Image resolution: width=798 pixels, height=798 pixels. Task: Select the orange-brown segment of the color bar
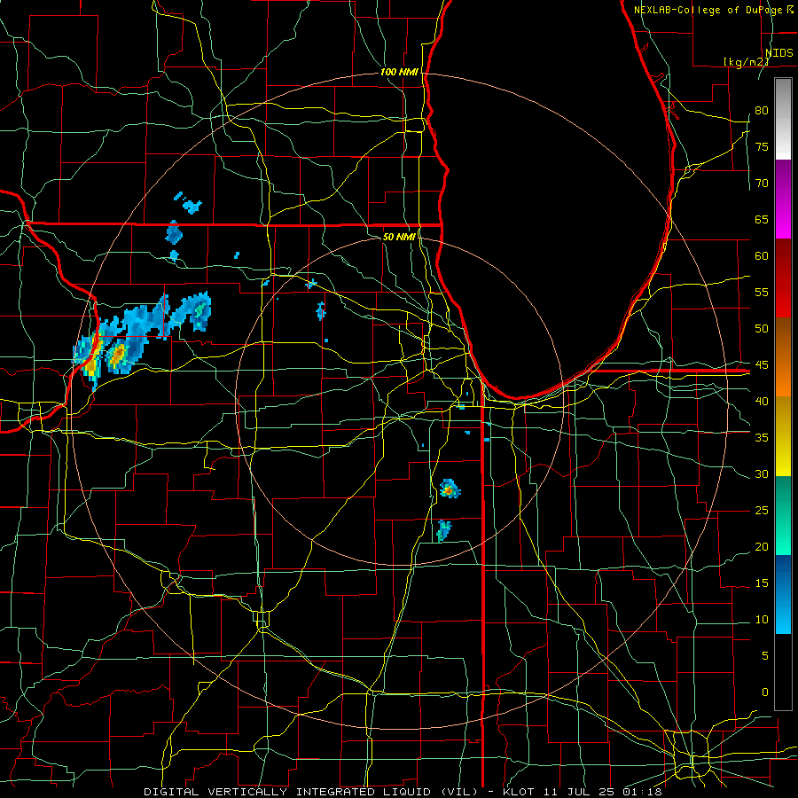coord(783,357)
